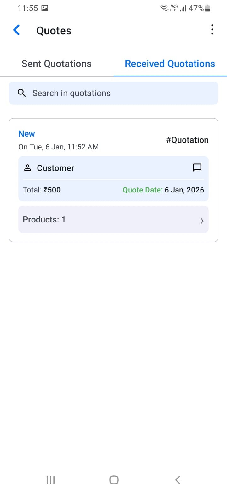This screenshot has height=493, width=227.
Task: Open the quotation chat message icon
Action: click(x=197, y=167)
